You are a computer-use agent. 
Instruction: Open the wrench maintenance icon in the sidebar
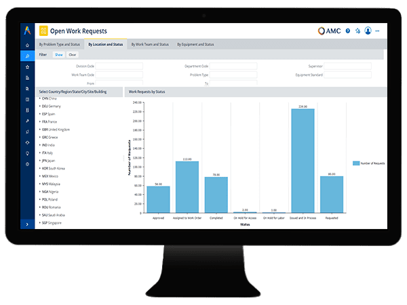(x=27, y=121)
